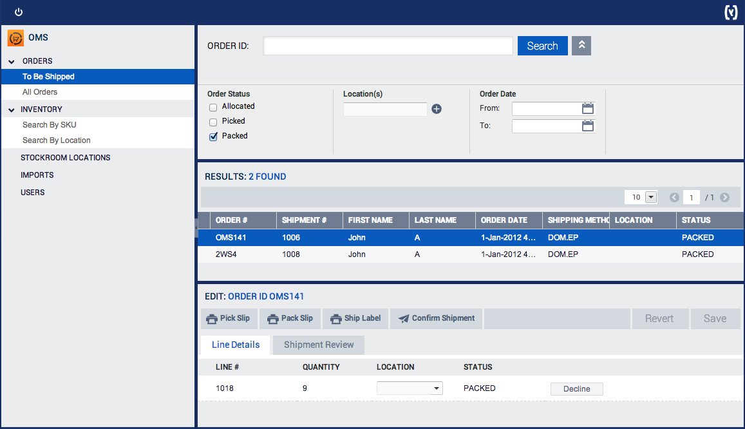
Task: Open the From date calendar picker
Action: 588,108
